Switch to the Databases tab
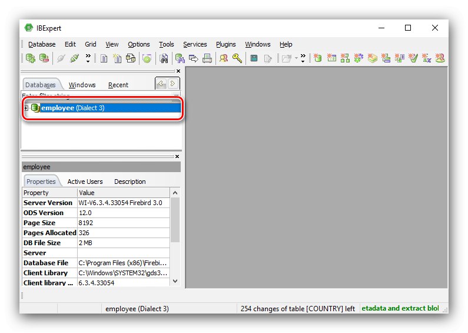The image size is (468, 333). [40, 85]
